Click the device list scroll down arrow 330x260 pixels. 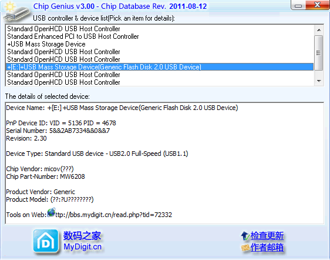(x=319, y=81)
